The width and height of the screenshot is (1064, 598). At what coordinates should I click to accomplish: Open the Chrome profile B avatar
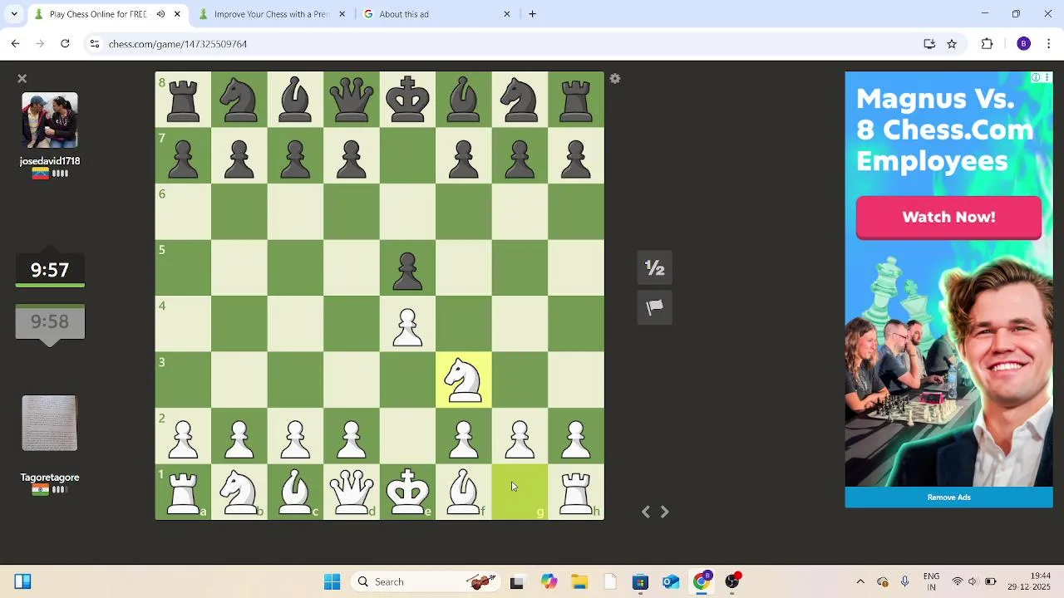(x=1024, y=44)
